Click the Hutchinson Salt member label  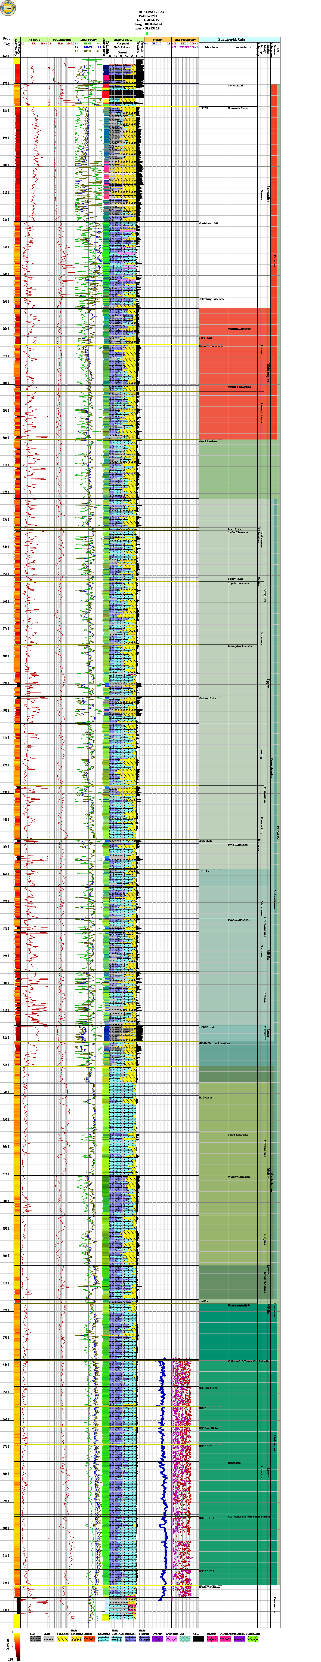point(208,223)
